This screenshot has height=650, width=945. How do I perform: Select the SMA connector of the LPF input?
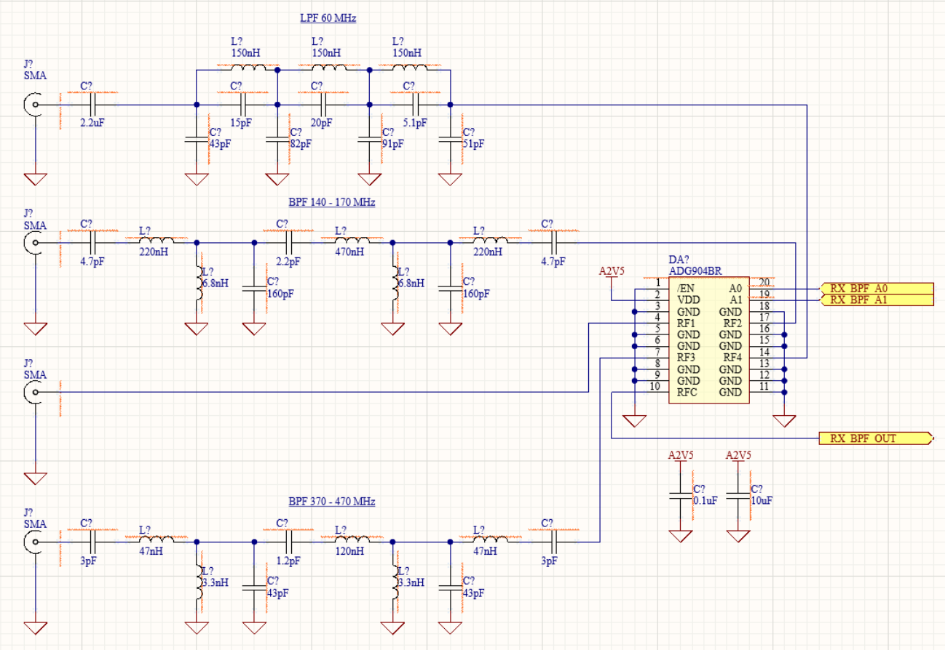(x=33, y=105)
